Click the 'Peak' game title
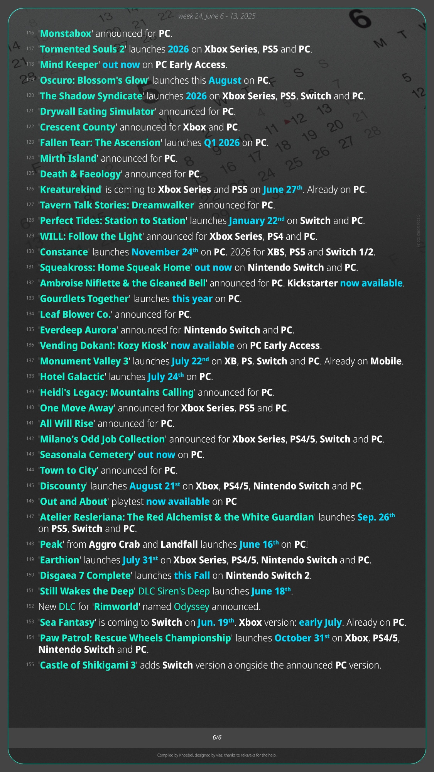The image size is (434, 772). point(51,544)
